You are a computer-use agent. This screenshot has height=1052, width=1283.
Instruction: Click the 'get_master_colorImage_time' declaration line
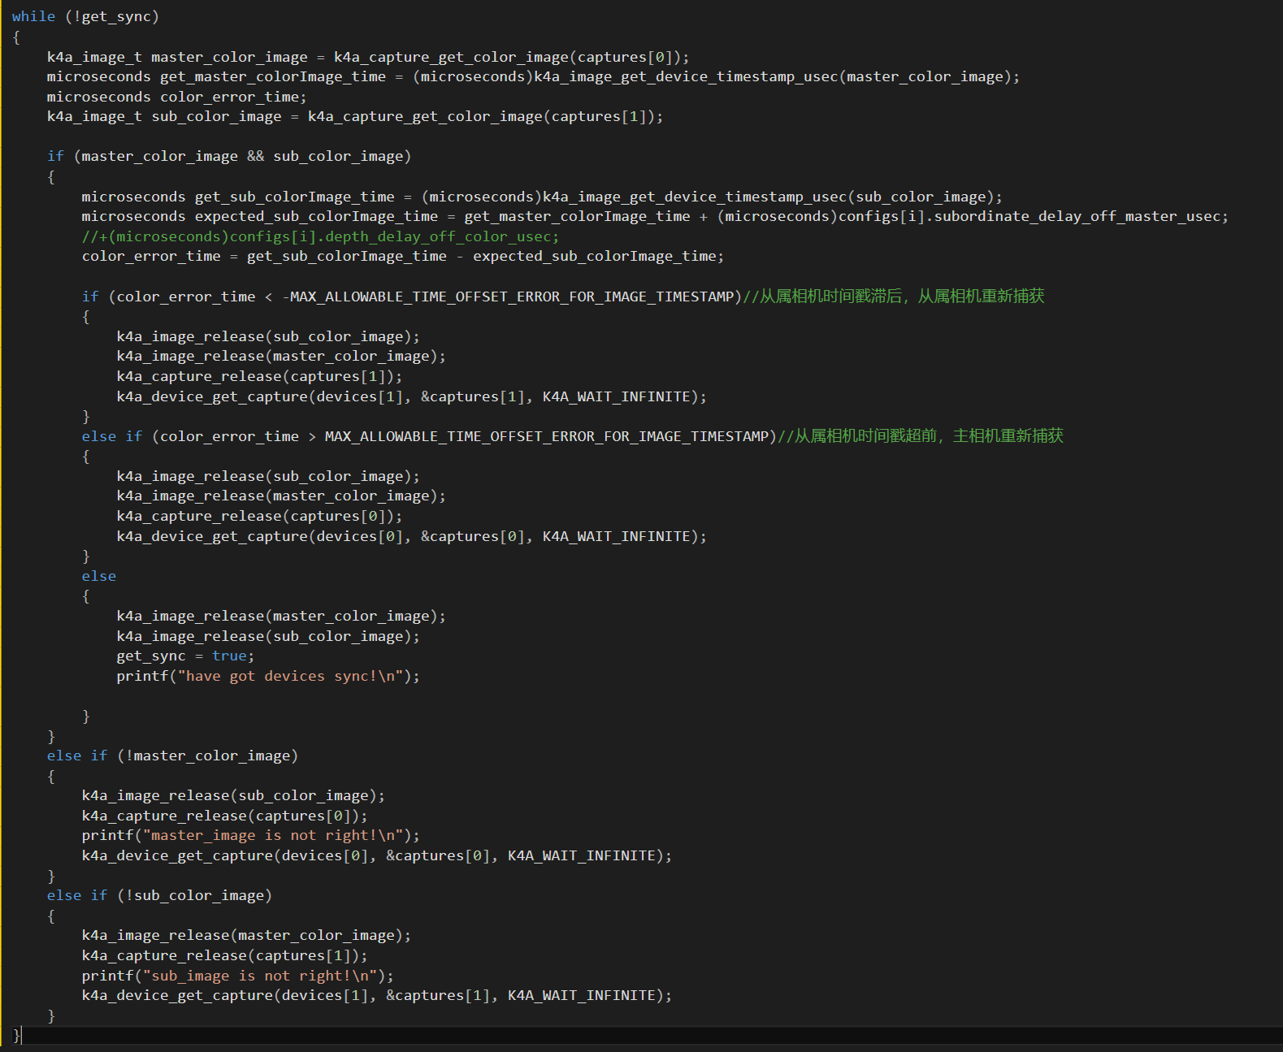[533, 76]
